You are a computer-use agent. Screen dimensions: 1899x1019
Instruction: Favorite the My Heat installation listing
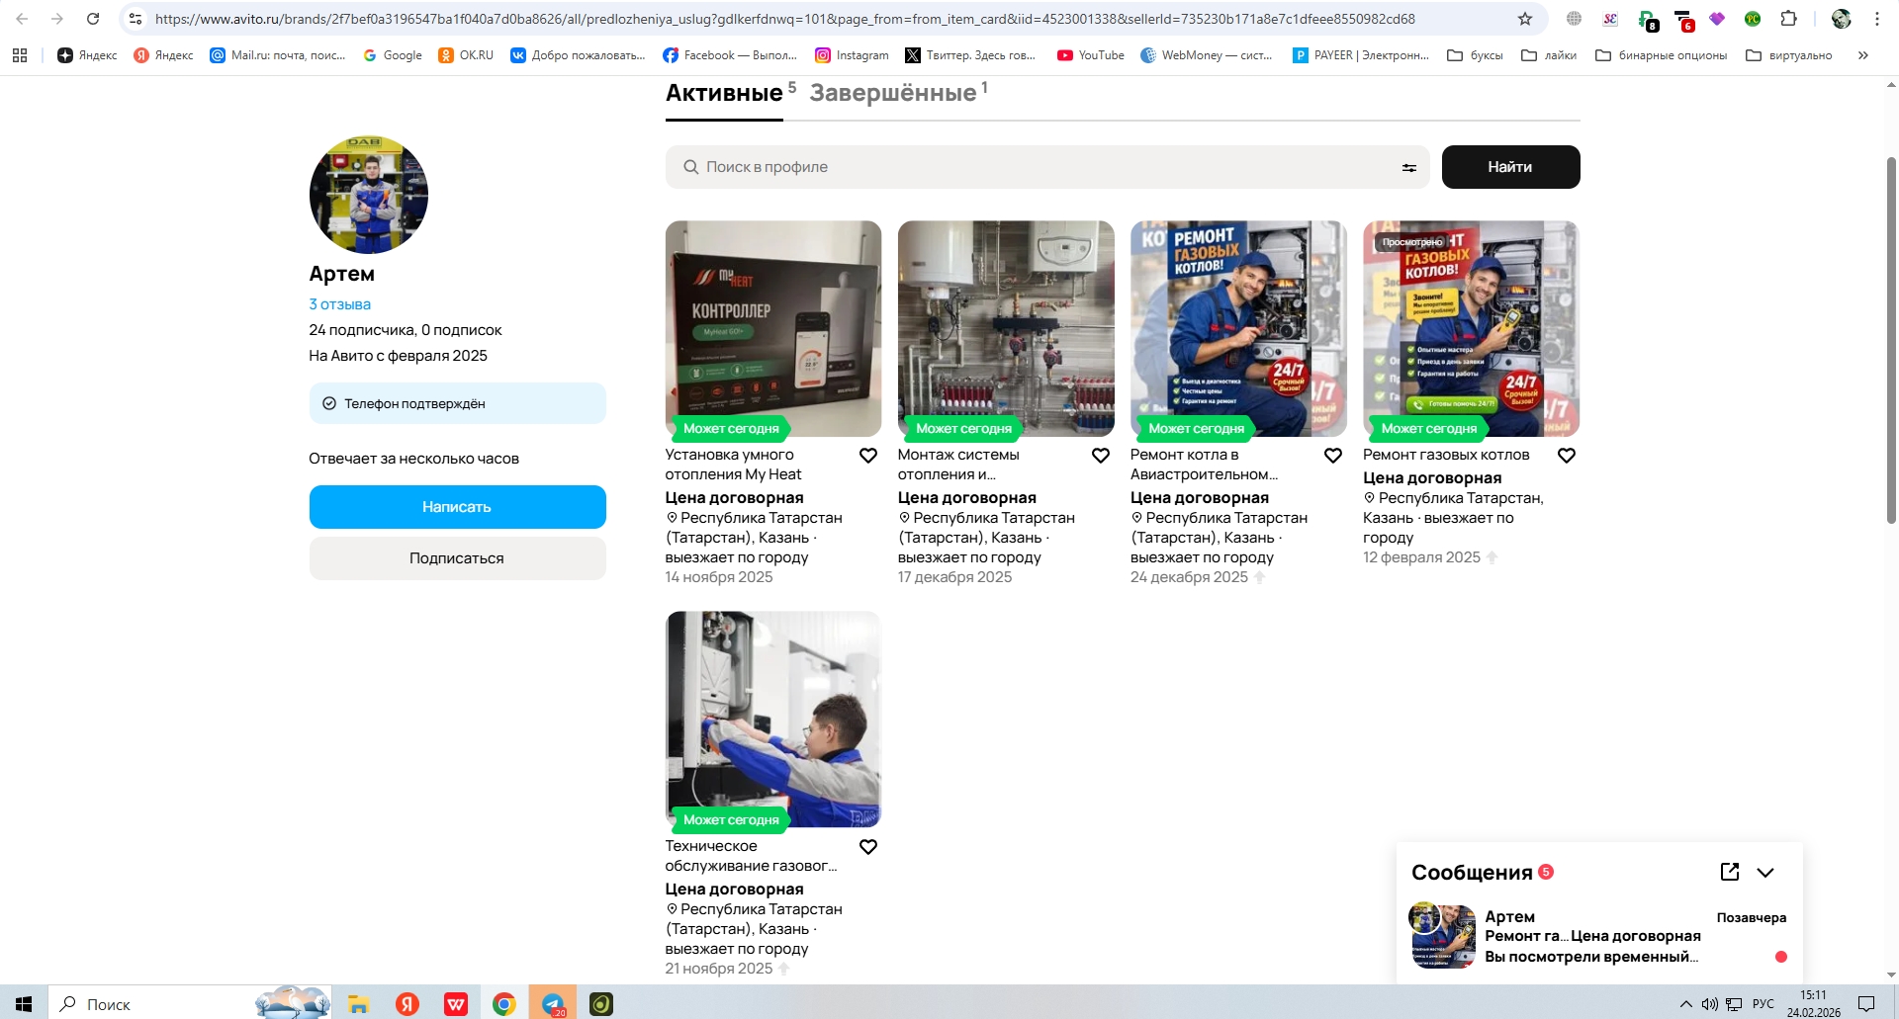867,456
